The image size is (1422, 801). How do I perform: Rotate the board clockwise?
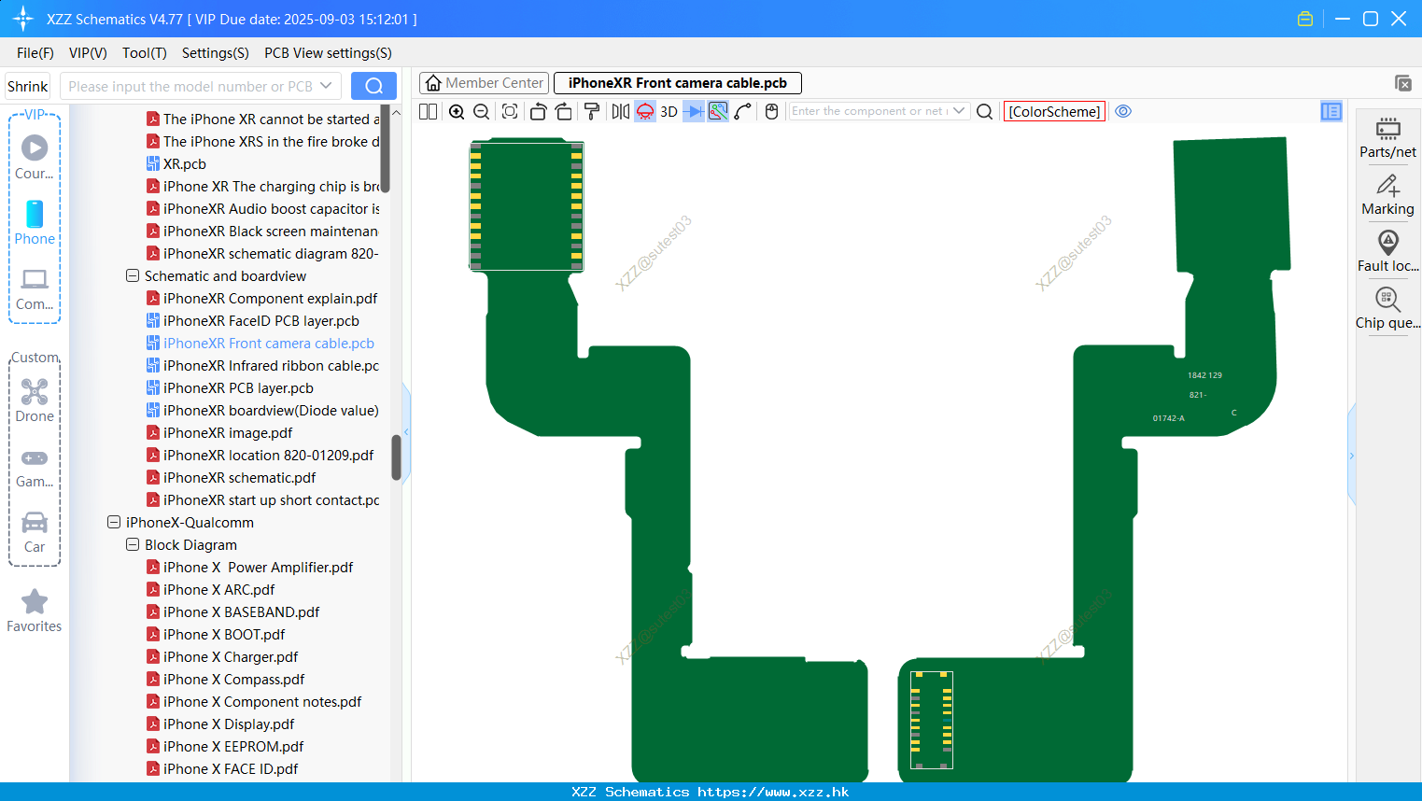(563, 111)
